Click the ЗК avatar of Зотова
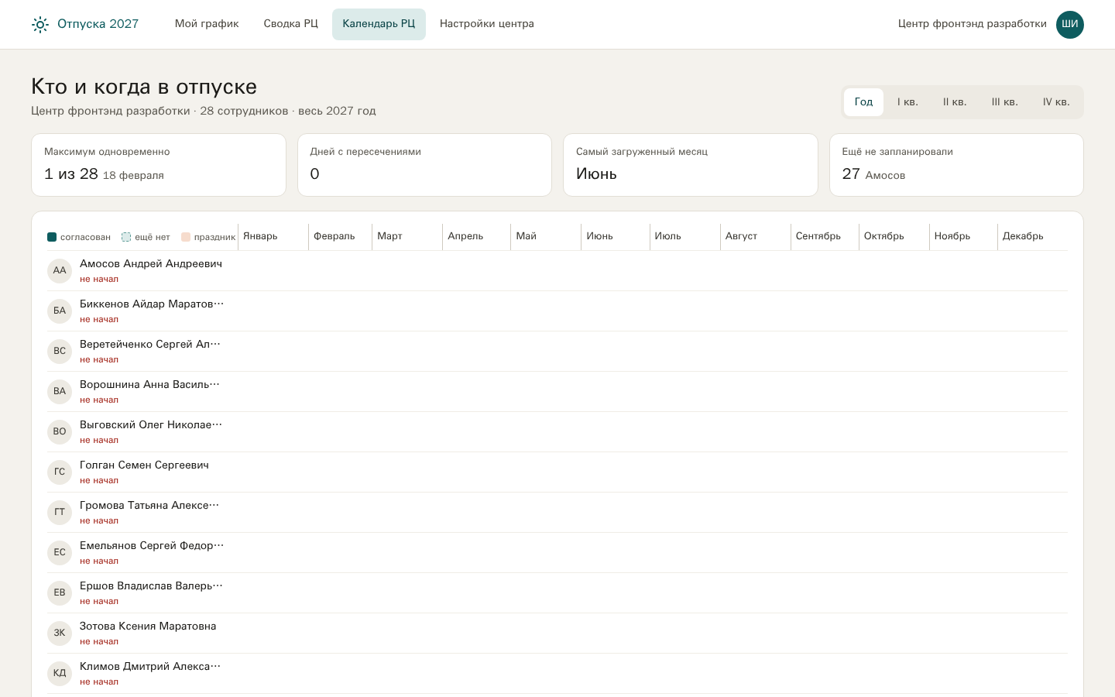Image resolution: width=1115 pixels, height=697 pixels. [60, 633]
